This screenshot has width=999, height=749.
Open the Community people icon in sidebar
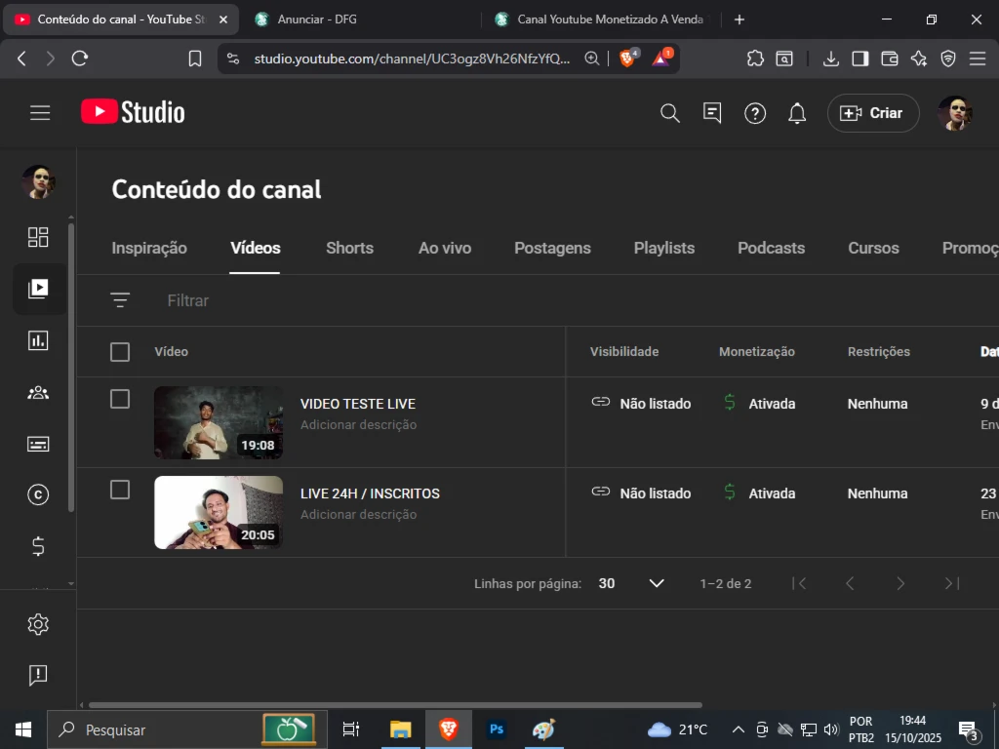pos(38,393)
